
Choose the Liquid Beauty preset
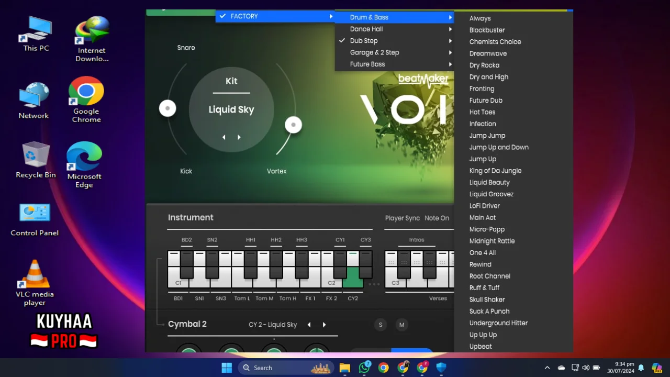489,182
